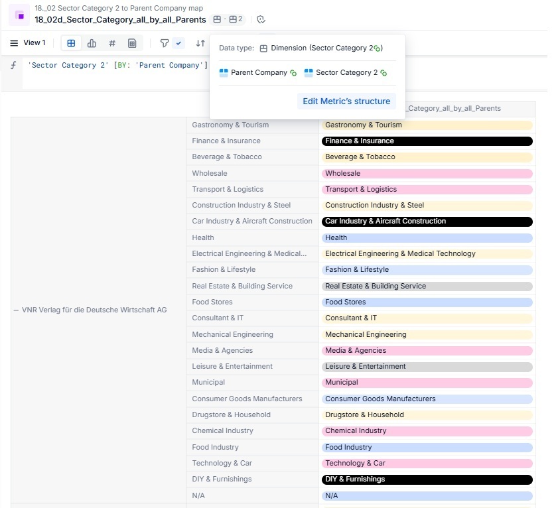Image resolution: width=558 pixels, height=508 pixels.
Task: Click the Parent Company dimension icon in popup
Action: point(224,72)
